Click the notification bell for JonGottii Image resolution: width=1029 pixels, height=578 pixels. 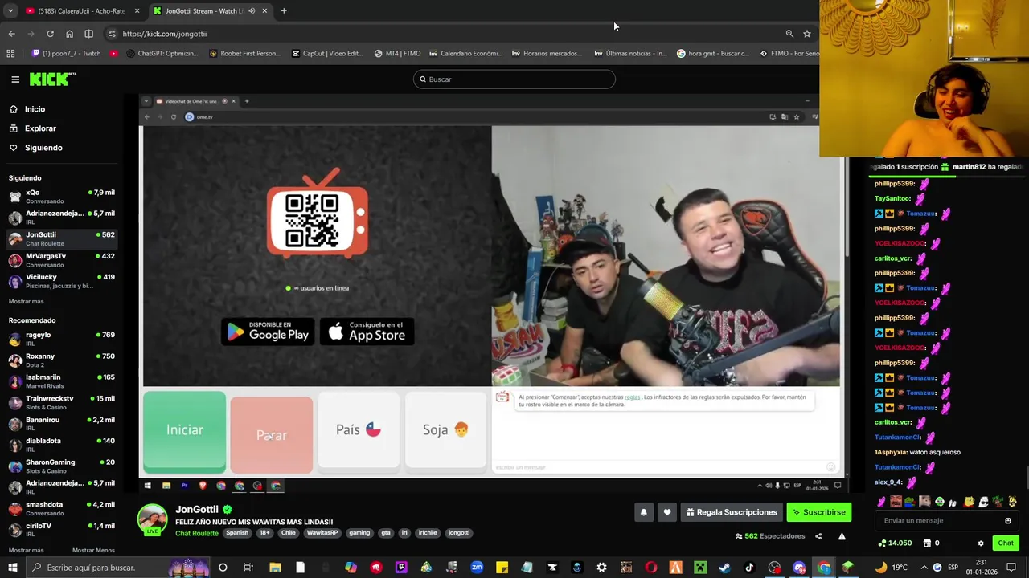pyautogui.click(x=643, y=512)
